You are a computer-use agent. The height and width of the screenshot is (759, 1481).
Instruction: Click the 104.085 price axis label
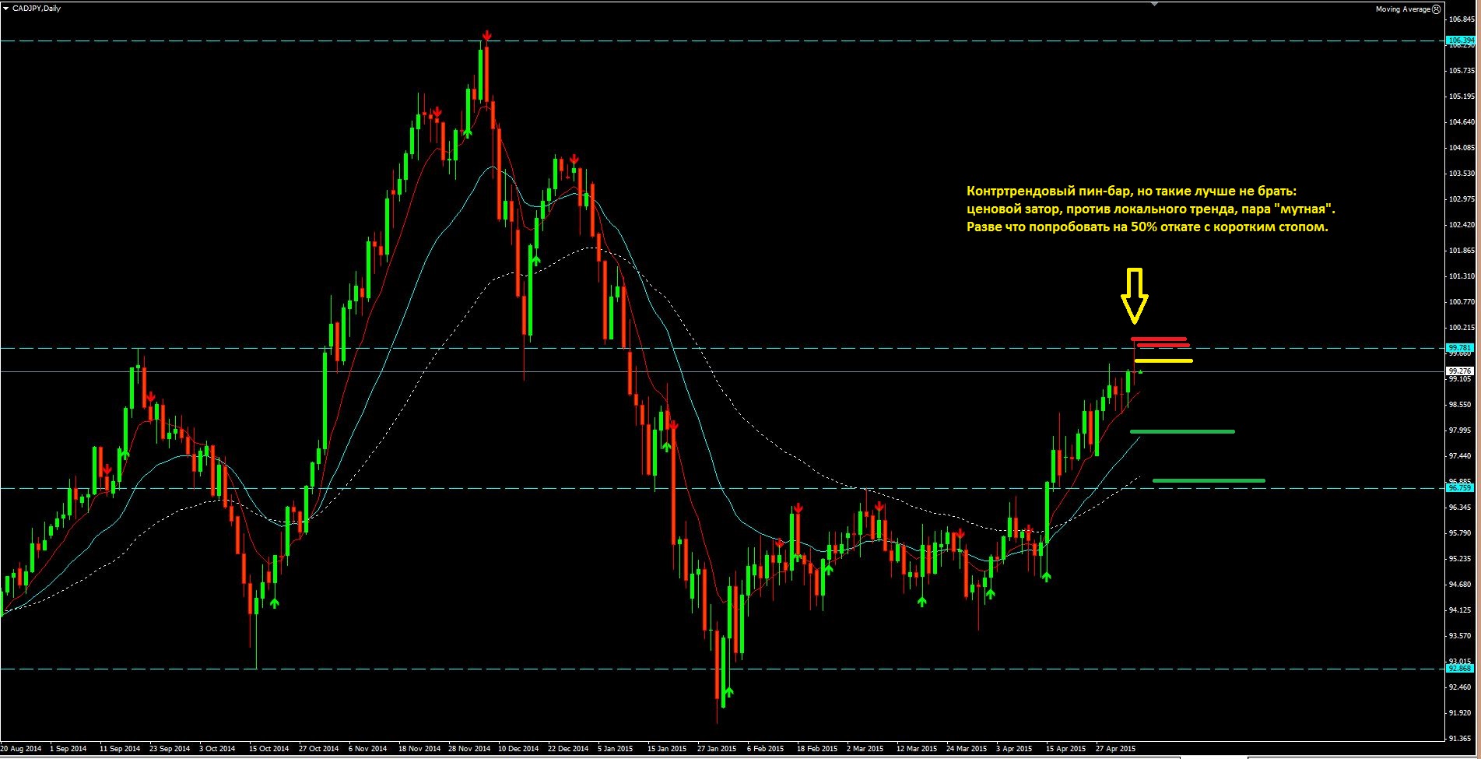coord(1462,148)
